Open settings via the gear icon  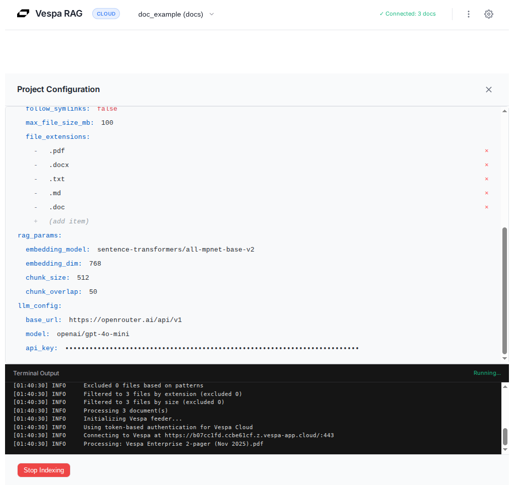coord(489,14)
